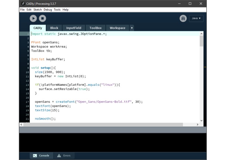The image size is (226, 160).
Task: Open the Tools menu
Action: (57, 10)
